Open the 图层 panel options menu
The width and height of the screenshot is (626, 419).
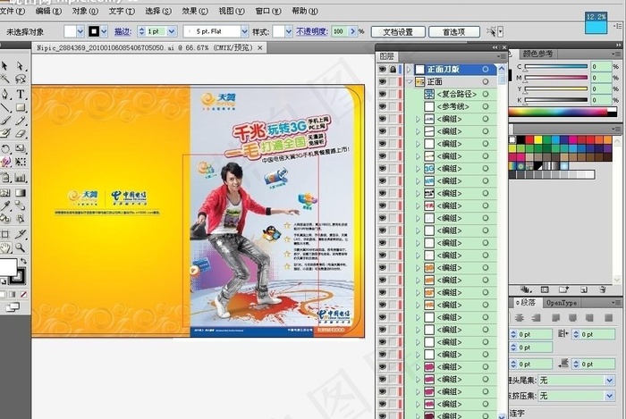click(503, 56)
